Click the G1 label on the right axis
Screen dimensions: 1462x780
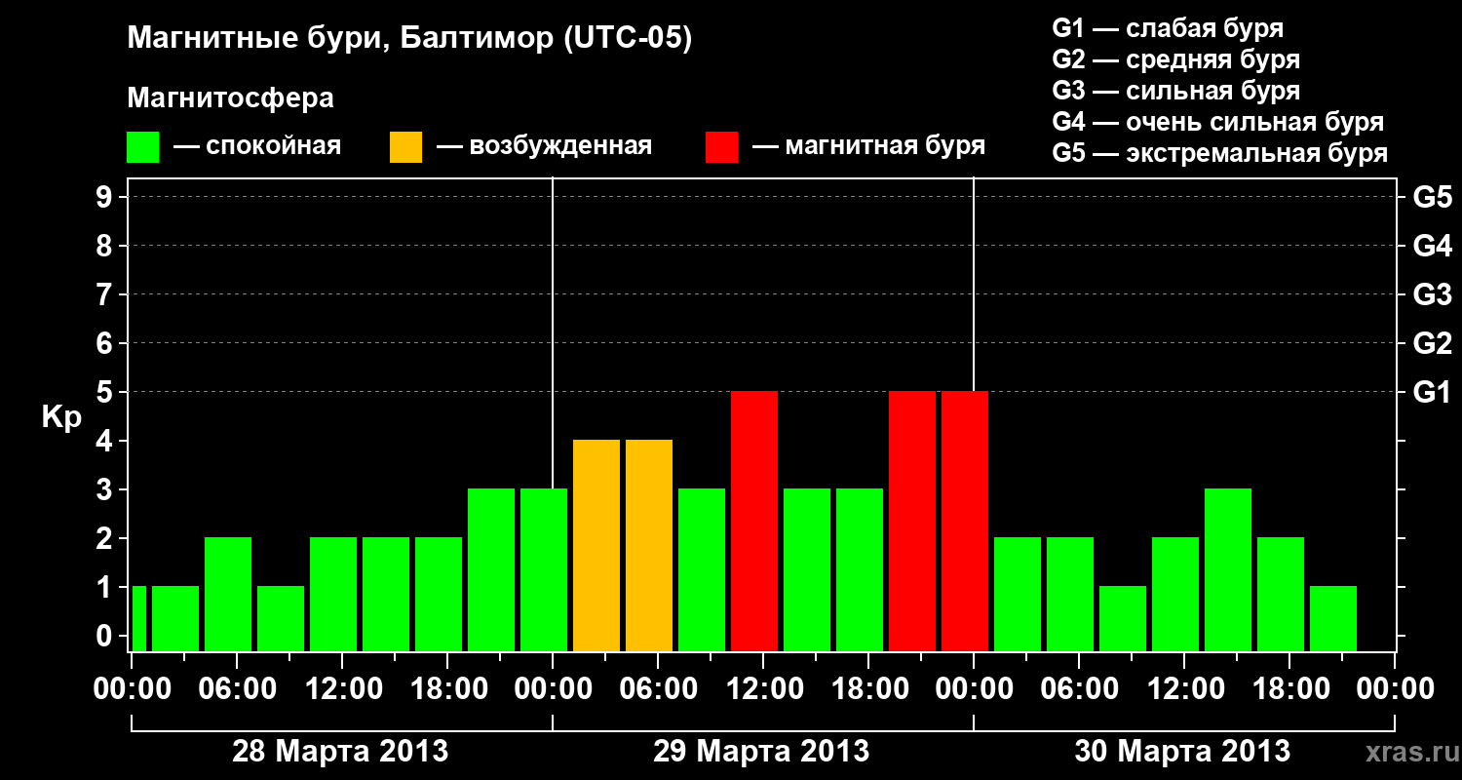click(x=1432, y=392)
